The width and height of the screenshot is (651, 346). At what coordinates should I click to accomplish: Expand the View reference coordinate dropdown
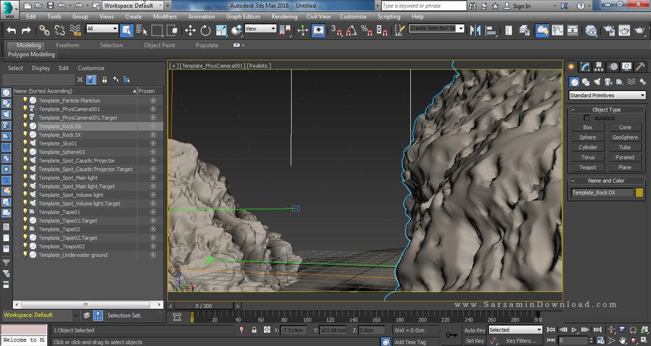point(260,29)
